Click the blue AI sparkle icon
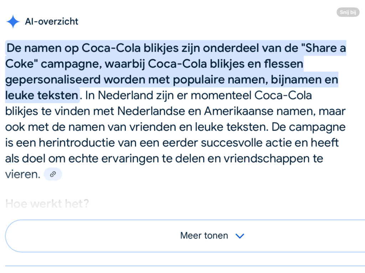Screen dimensions: 365x273 coord(13,22)
